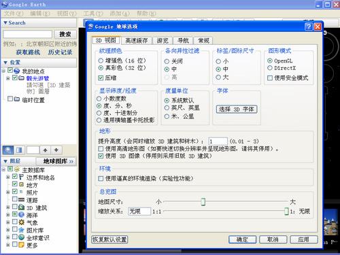Select 增强色 (16 位) texture color

tap(101, 61)
